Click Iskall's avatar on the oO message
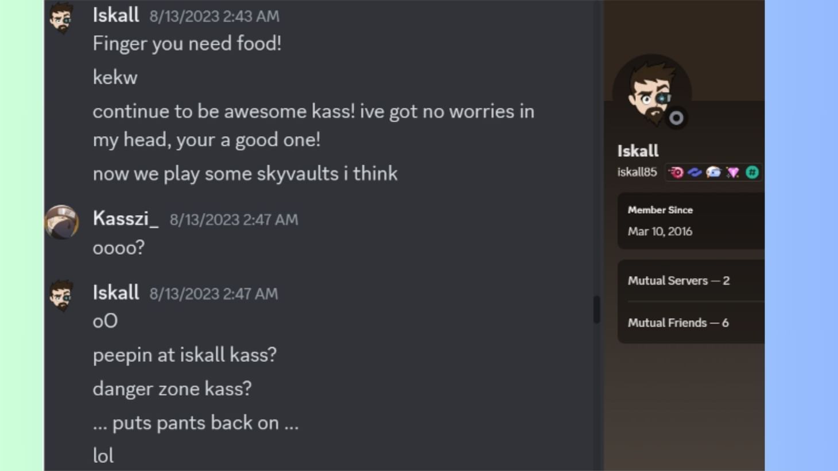The width and height of the screenshot is (838, 471). click(x=61, y=295)
